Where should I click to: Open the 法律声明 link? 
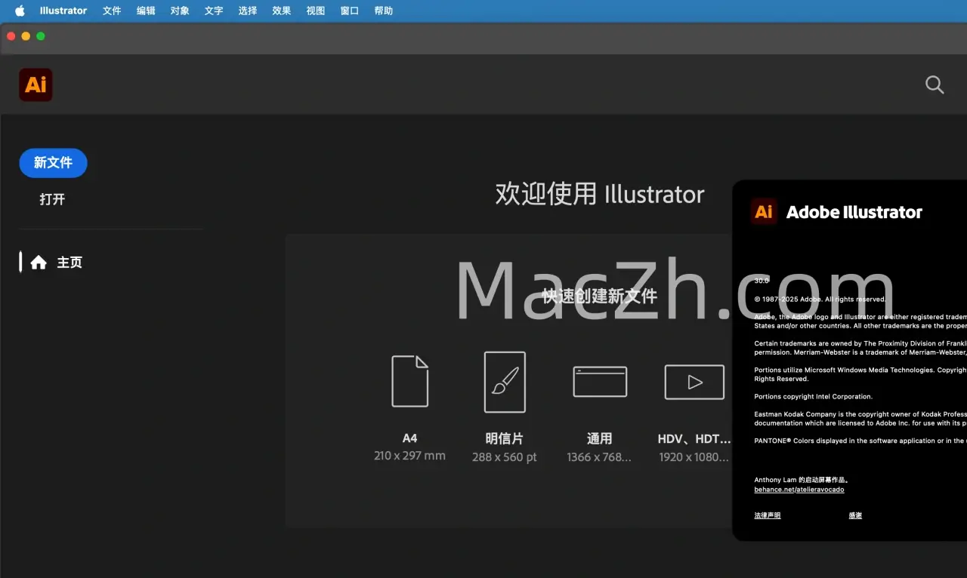coord(767,515)
